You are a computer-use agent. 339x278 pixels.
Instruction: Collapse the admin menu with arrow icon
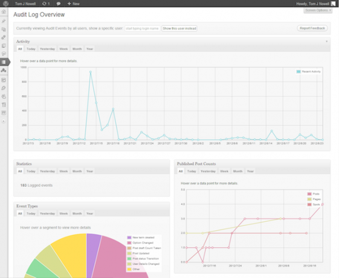(4, 121)
